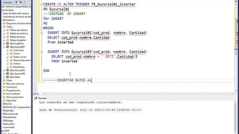Click the dbo.Sucursal03 table icon
This screenshot has width=239, height=134.
7,74
